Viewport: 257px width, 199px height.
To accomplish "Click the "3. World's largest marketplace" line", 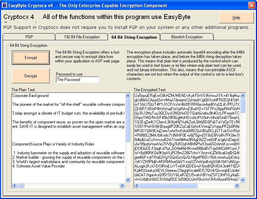I will 68,162.
